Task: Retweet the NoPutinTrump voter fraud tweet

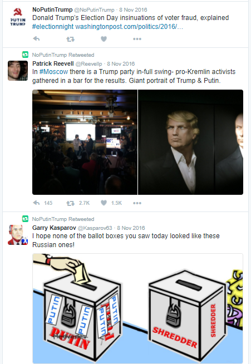Action: [x=70, y=39]
